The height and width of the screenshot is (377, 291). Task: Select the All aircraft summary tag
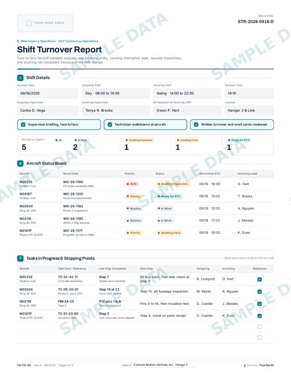pyautogui.click(x=59, y=140)
